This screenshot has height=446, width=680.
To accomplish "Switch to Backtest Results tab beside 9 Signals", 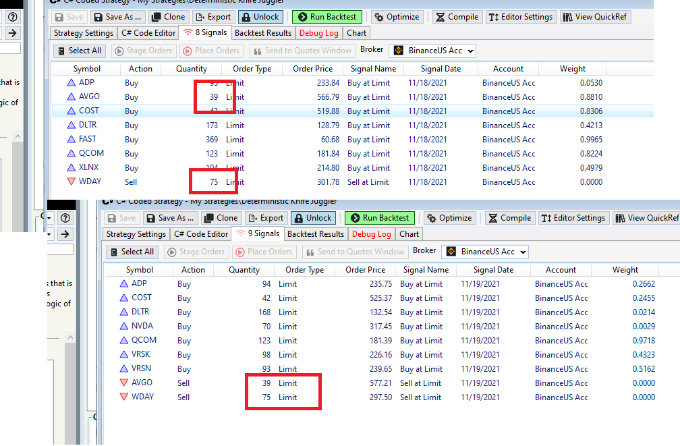I will tap(316, 233).
